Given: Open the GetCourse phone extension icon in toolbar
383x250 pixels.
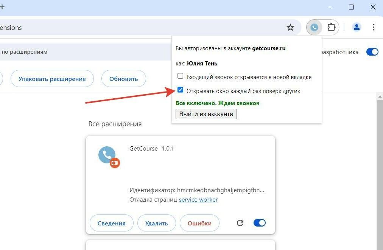Looking at the screenshot, I should tap(314, 27).
